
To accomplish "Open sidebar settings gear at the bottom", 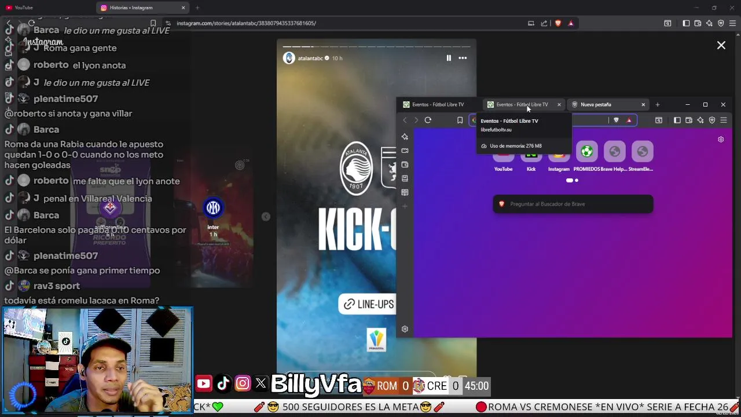I will pyautogui.click(x=405, y=329).
